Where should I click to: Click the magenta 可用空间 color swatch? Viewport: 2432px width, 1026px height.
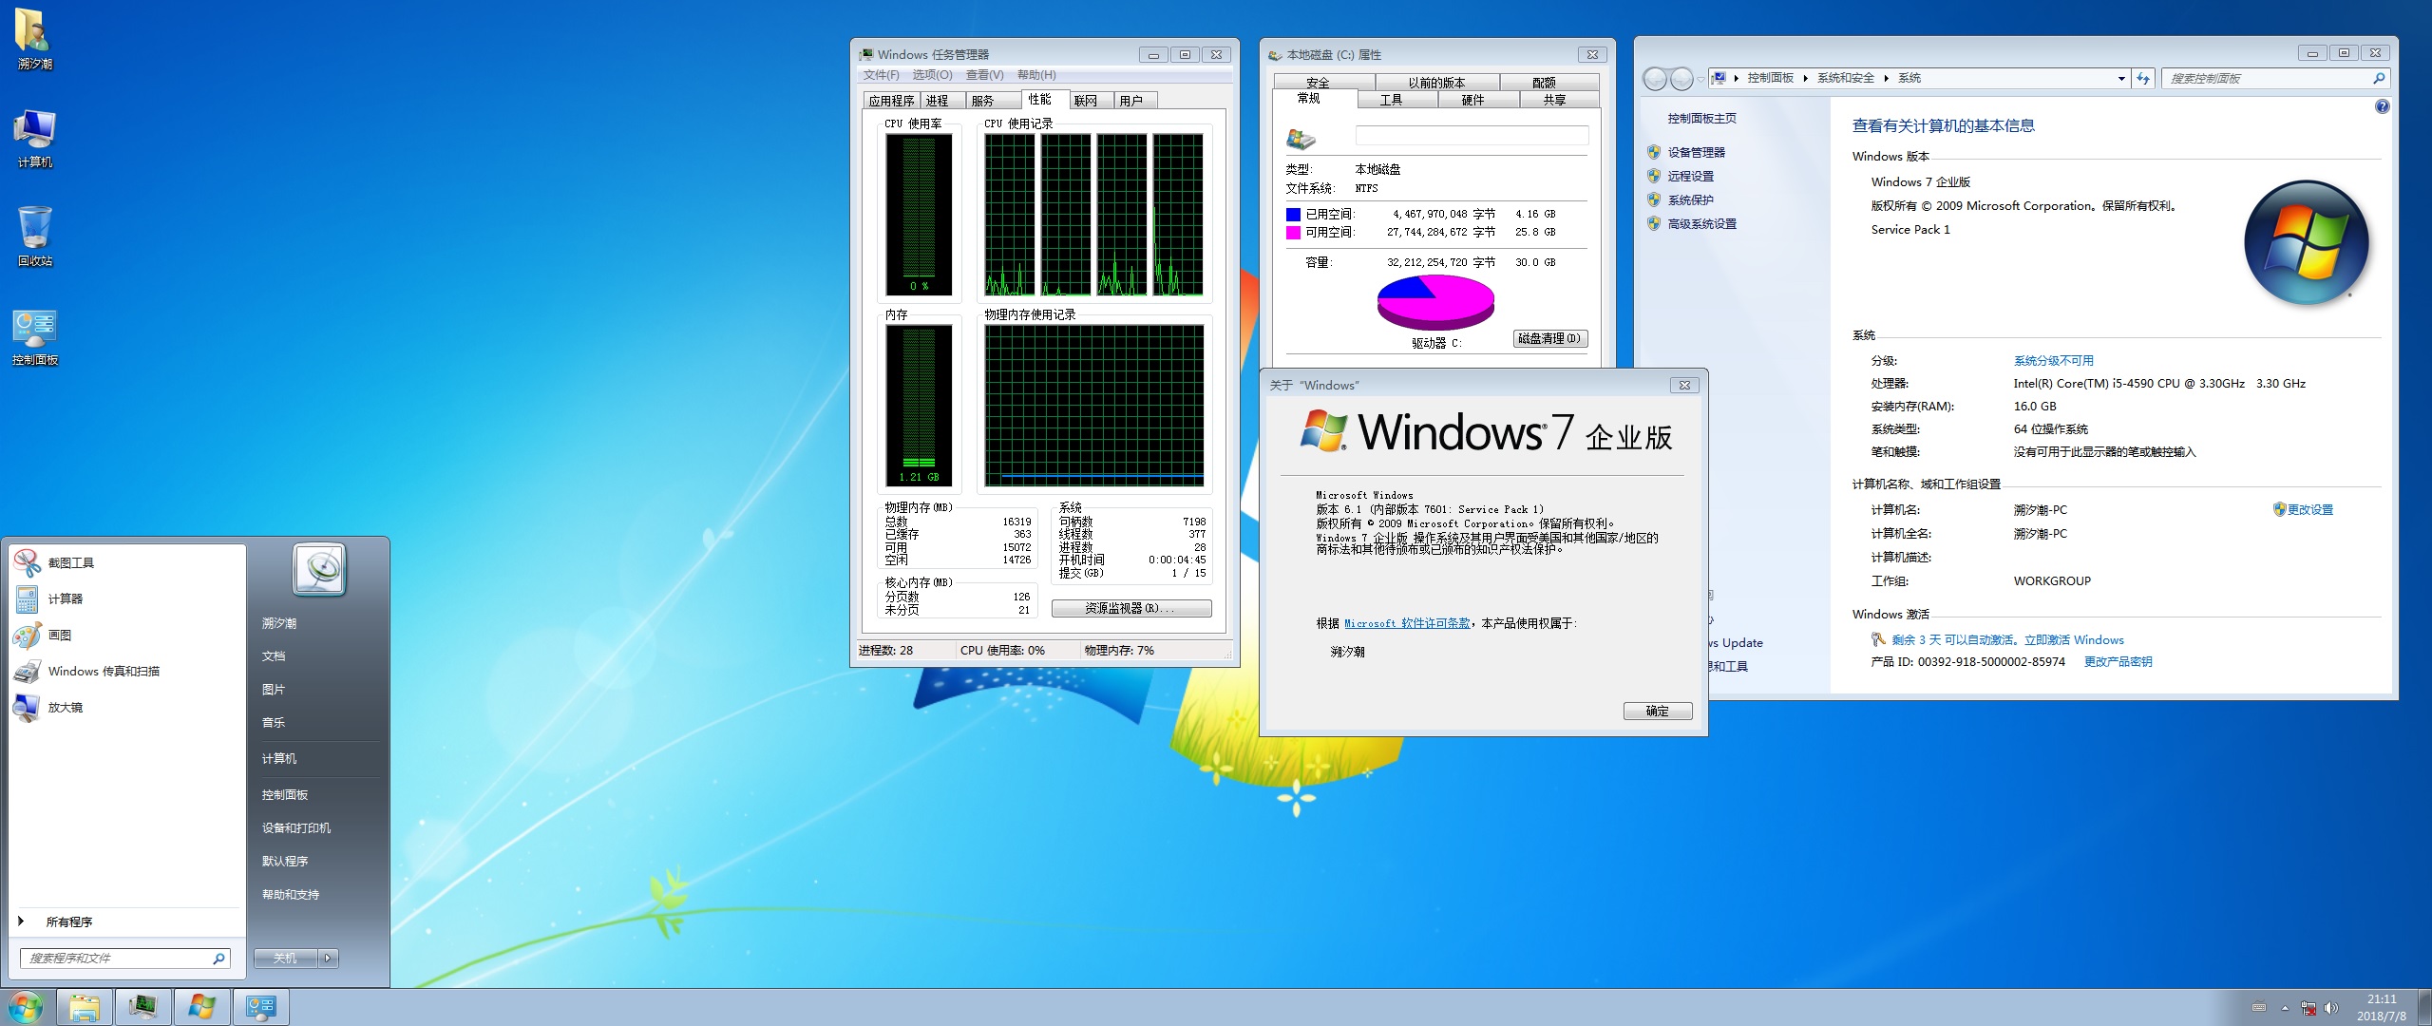pyautogui.click(x=1293, y=233)
